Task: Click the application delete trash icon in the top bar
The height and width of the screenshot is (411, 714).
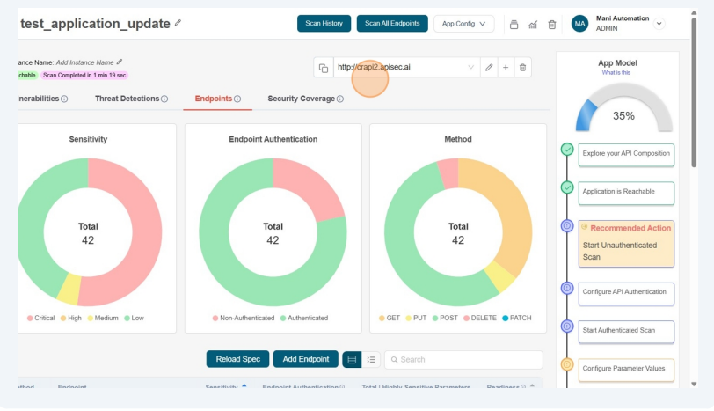Action: click(551, 24)
